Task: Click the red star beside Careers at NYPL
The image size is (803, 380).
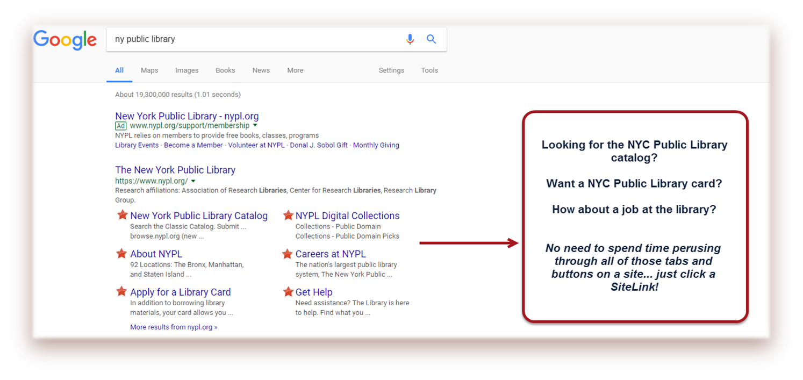Action: pyautogui.click(x=288, y=254)
